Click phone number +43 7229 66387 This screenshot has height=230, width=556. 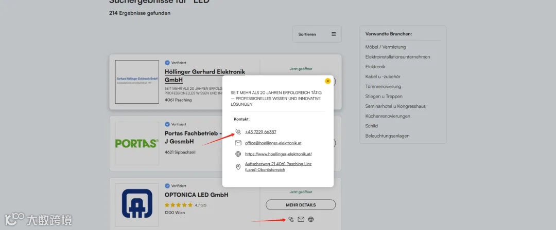click(260, 132)
